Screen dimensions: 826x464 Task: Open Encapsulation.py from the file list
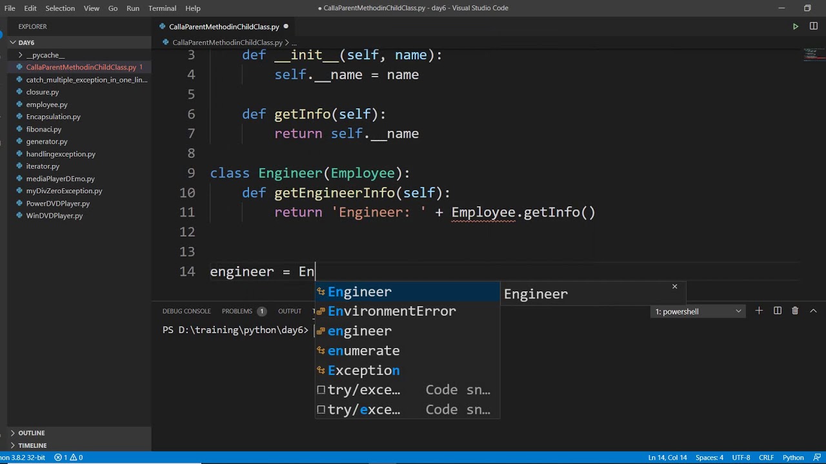[x=53, y=117]
